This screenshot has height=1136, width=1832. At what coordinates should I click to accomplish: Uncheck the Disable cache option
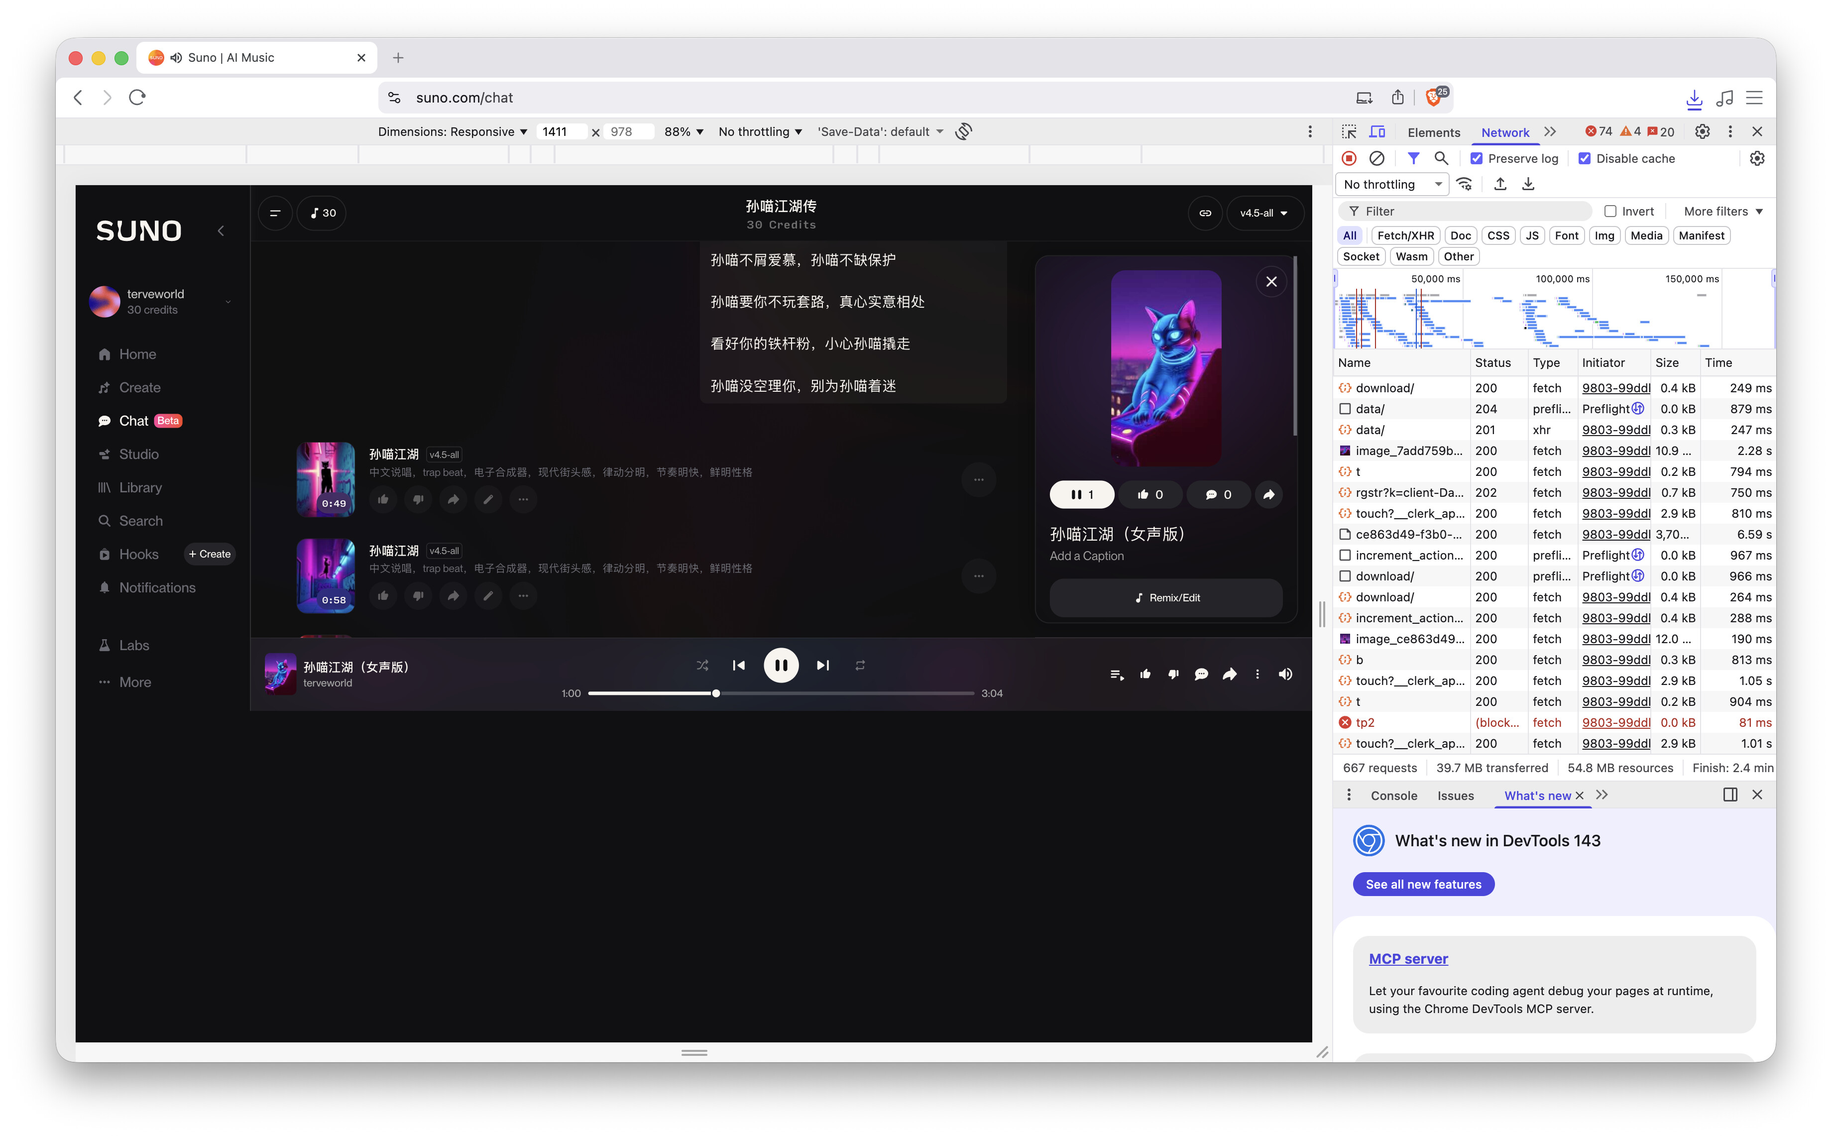(x=1584, y=158)
